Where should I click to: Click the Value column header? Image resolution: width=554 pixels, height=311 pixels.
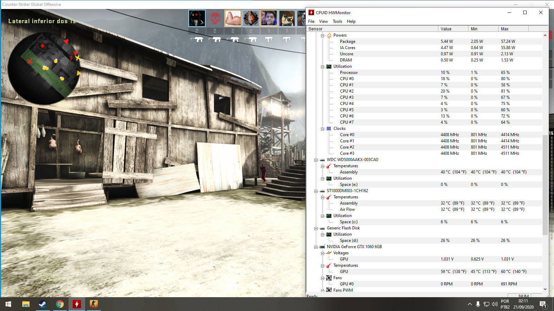[x=453, y=29]
